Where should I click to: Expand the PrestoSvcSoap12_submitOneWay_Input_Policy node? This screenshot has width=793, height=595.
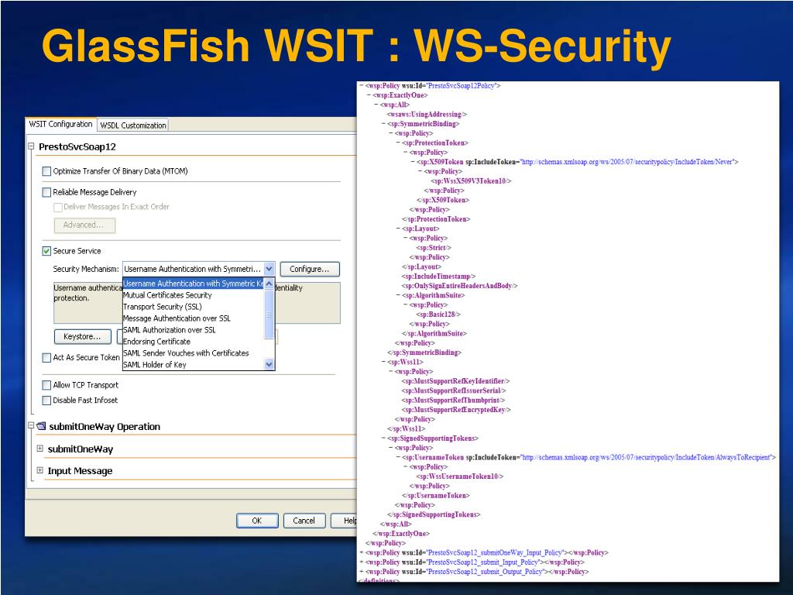pyautogui.click(x=361, y=553)
